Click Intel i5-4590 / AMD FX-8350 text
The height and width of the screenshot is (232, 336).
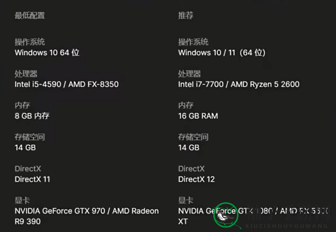click(x=67, y=84)
